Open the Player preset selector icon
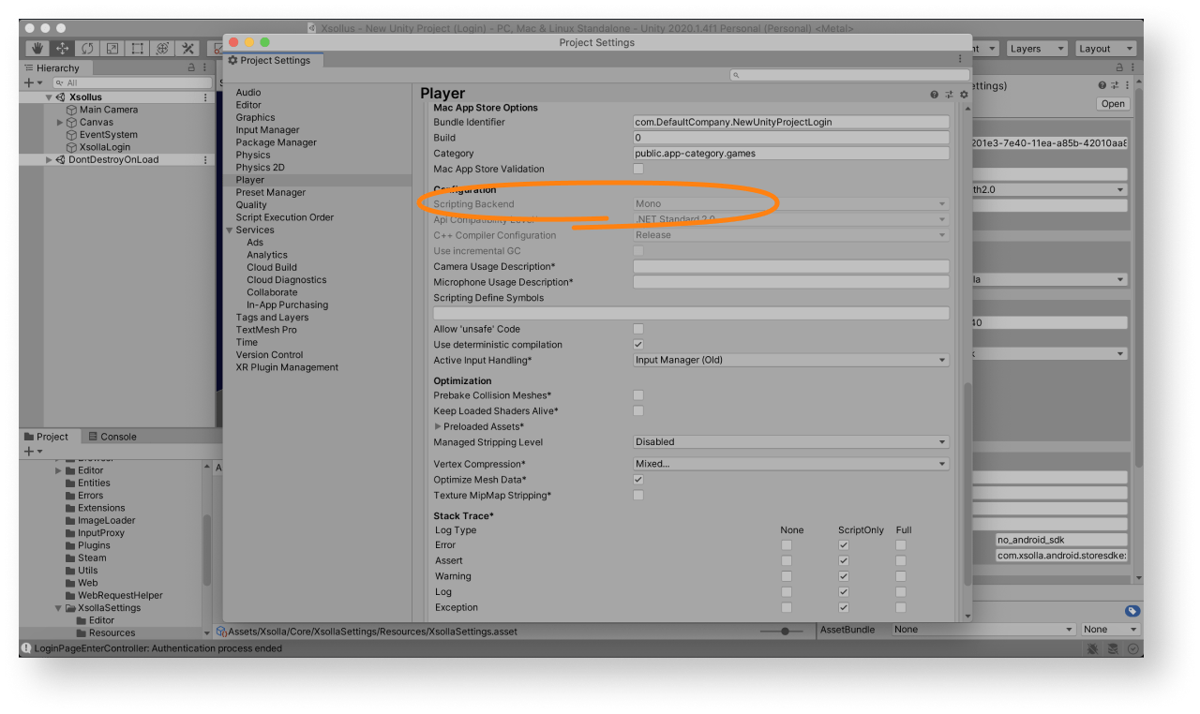Viewport: 1200px width, 714px height. tap(949, 95)
